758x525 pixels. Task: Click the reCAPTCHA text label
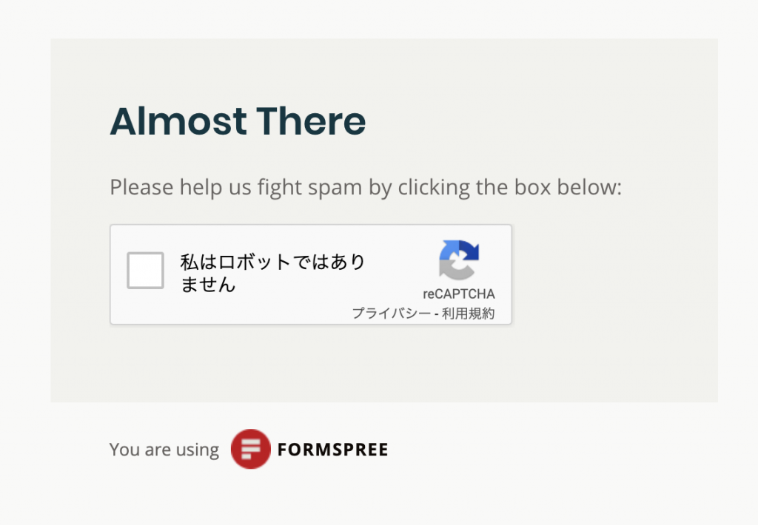click(459, 294)
